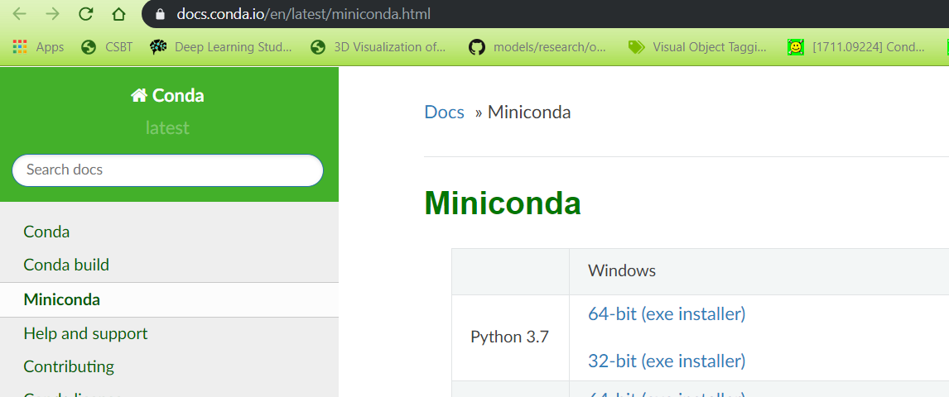Open the Conda build sidebar item
This screenshot has width=949, height=397.
66,265
